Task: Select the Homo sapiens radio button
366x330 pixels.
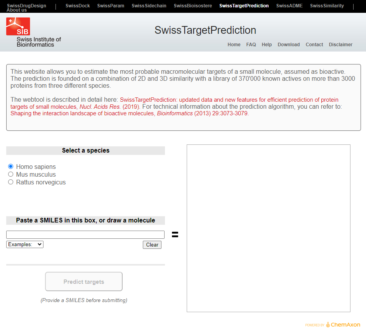Action: (11, 167)
